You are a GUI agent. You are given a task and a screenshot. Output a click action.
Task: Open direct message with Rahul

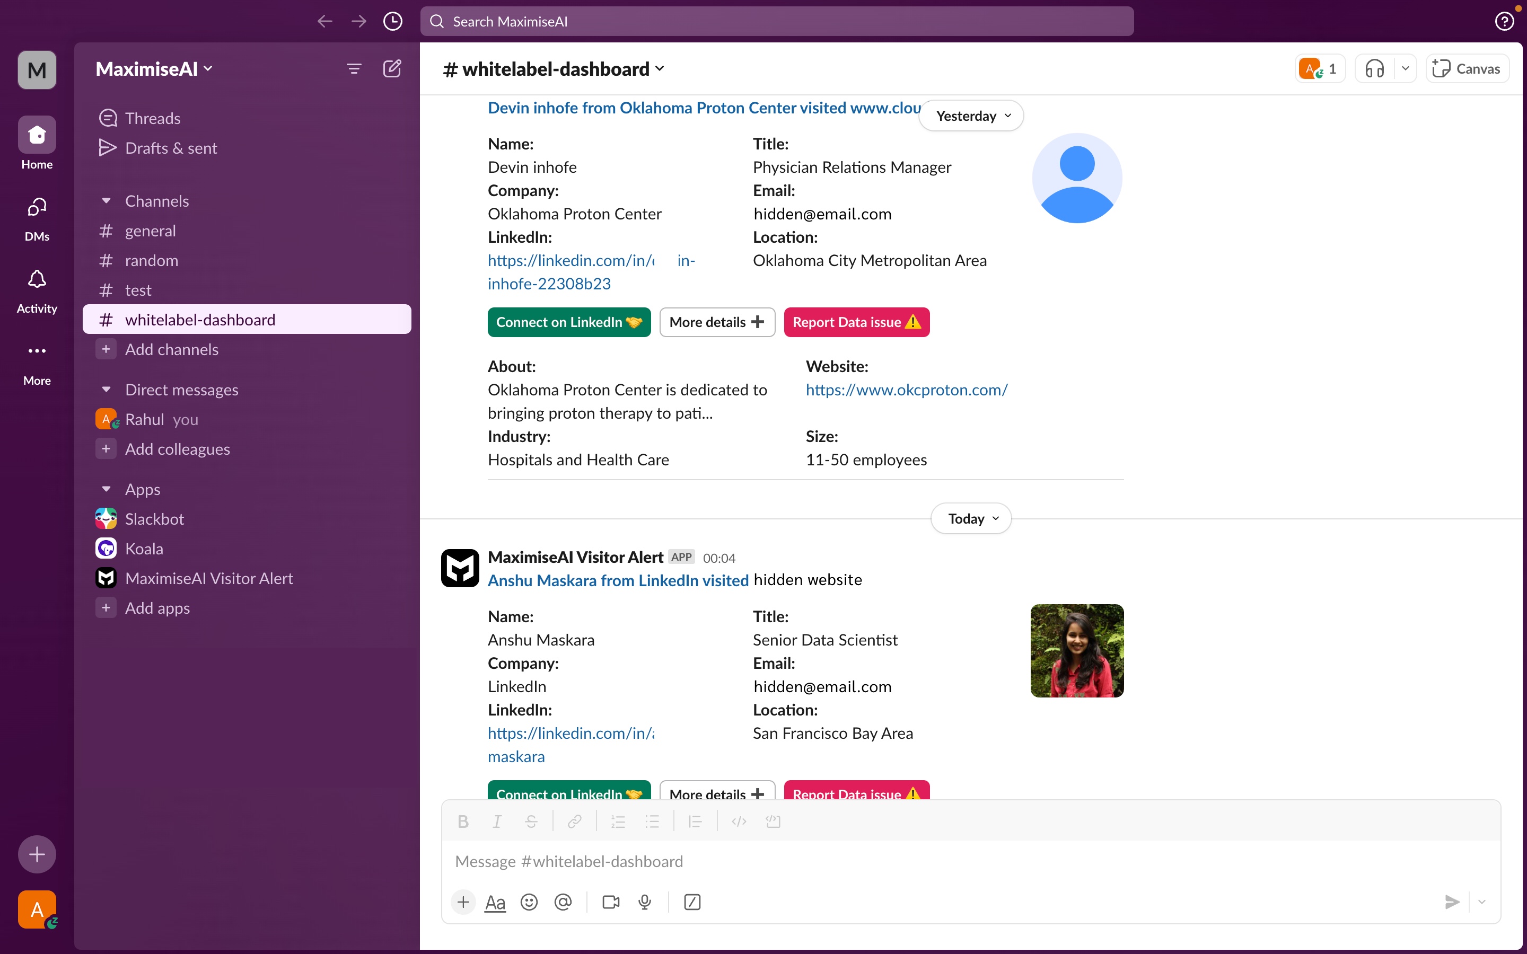click(247, 419)
